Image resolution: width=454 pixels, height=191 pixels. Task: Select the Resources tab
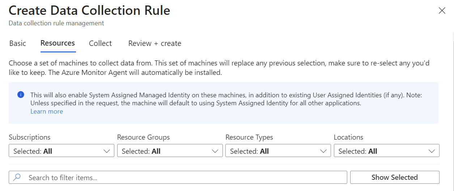pos(58,43)
